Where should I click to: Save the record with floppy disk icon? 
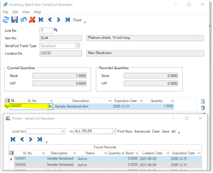point(14,20)
